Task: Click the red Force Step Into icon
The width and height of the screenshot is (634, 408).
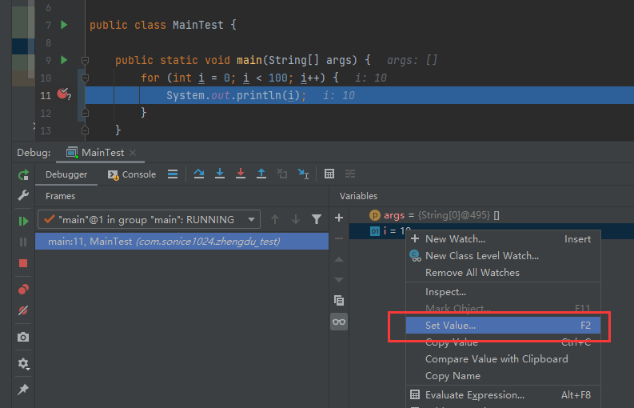Action: [241, 174]
